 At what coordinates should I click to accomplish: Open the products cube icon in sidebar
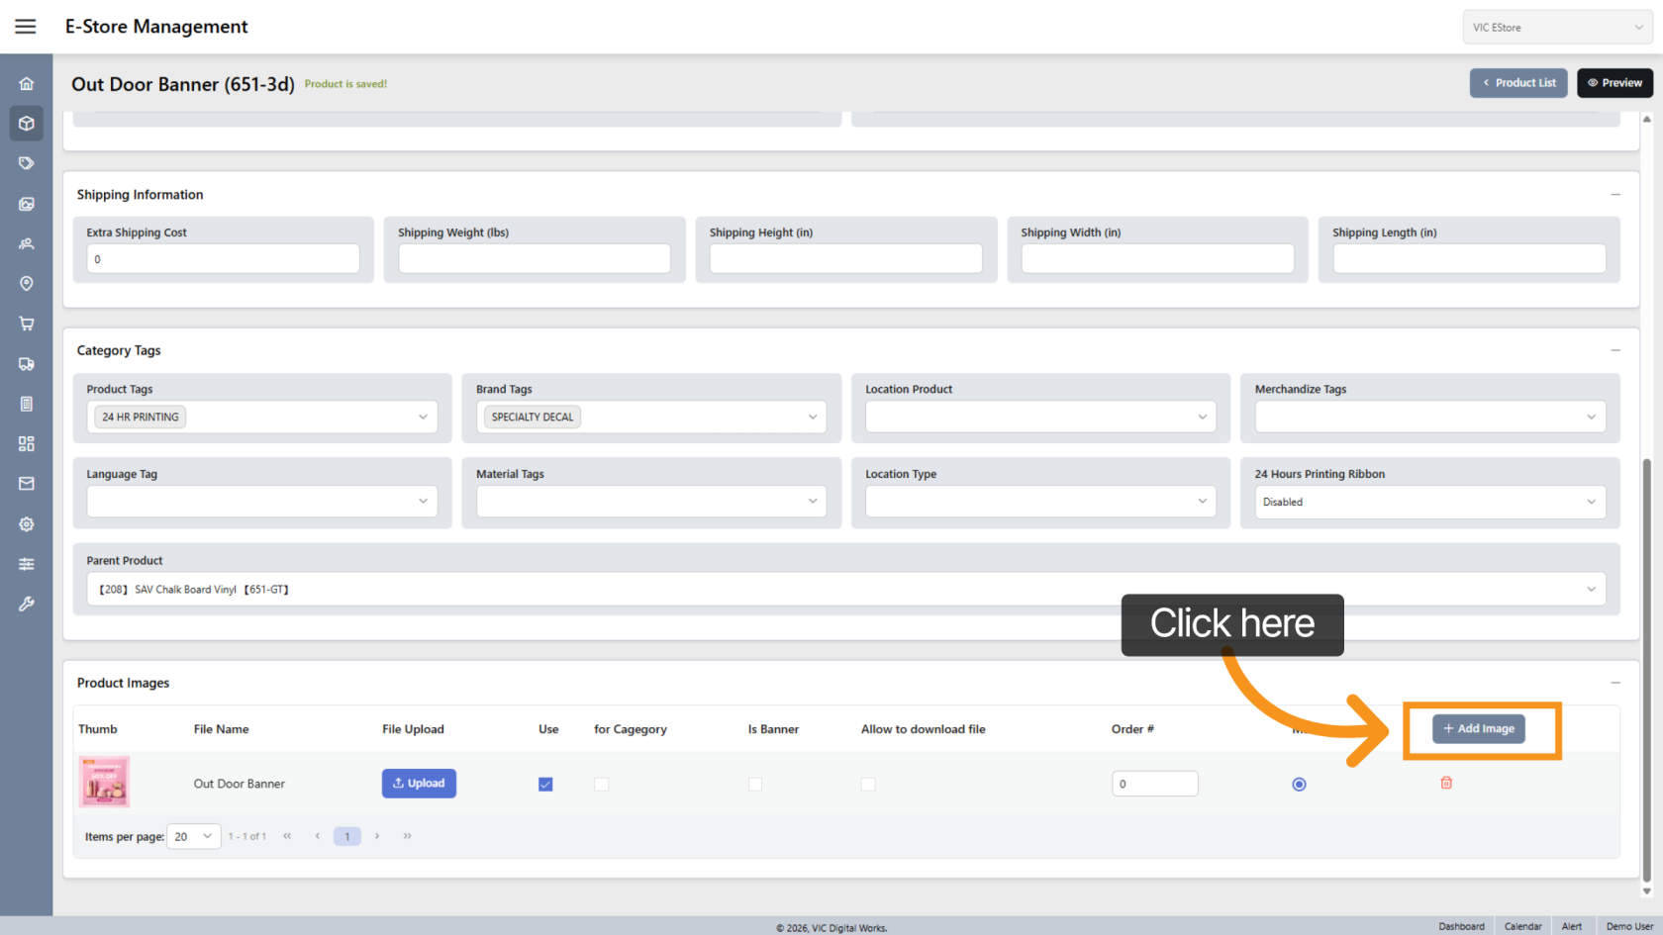click(27, 124)
